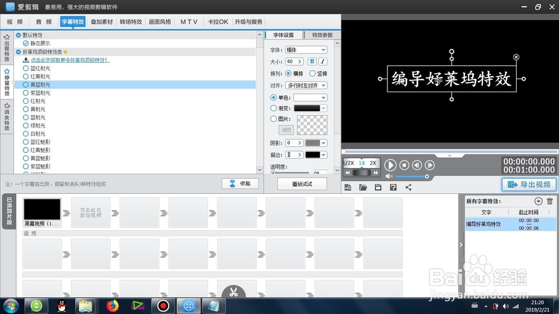Open an existing project via the folder icon
Viewport: 559px width, 314px height.
point(363,188)
